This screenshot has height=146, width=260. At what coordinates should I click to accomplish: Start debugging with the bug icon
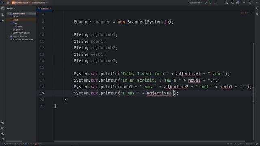click(x=210, y=3)
